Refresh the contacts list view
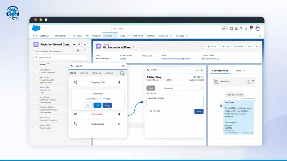This screenshot has width=287, height=161. click(85, 50)
